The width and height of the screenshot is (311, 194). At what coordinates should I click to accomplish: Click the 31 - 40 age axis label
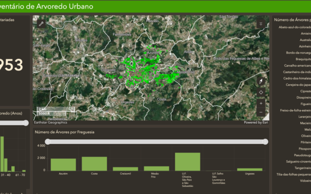[x=6, y=175]
